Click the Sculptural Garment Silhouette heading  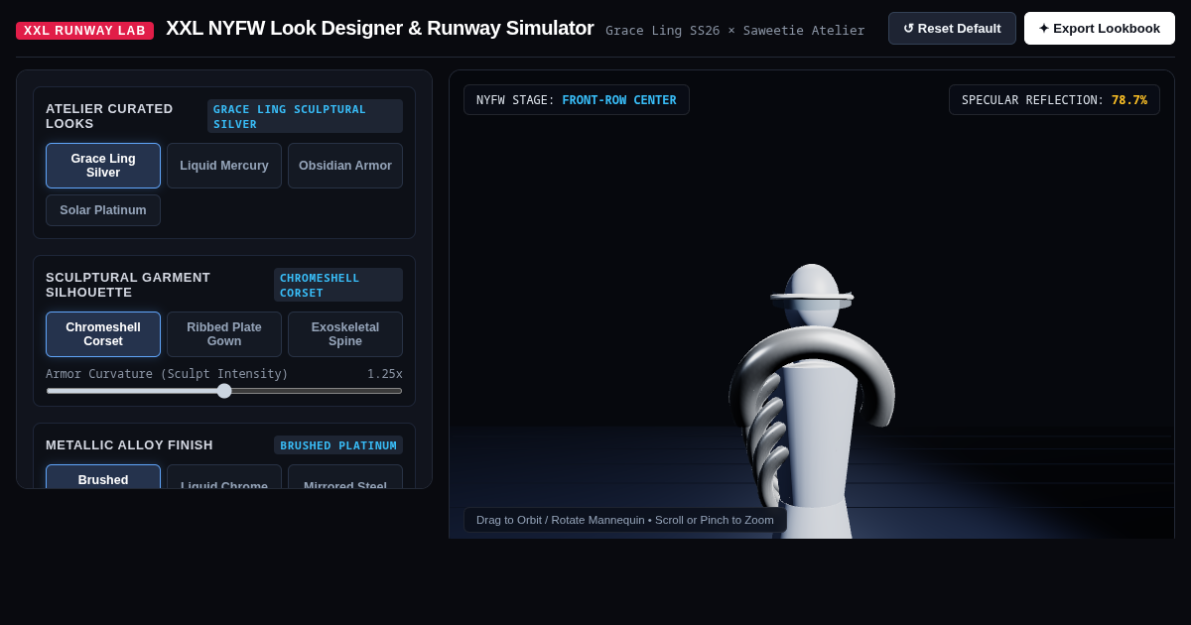(128, 285)
